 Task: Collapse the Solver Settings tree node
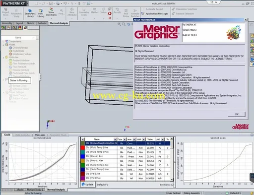tap(3, 92)
